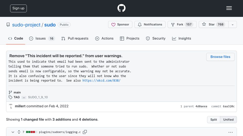Switch to the Issues tab
The height and width of the screenshot is (136, 243).
point(42,38)
